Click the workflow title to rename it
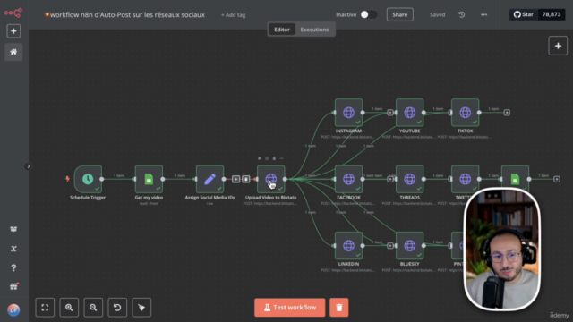This screenshot has height=322, width=573. (x=127, y=15)
